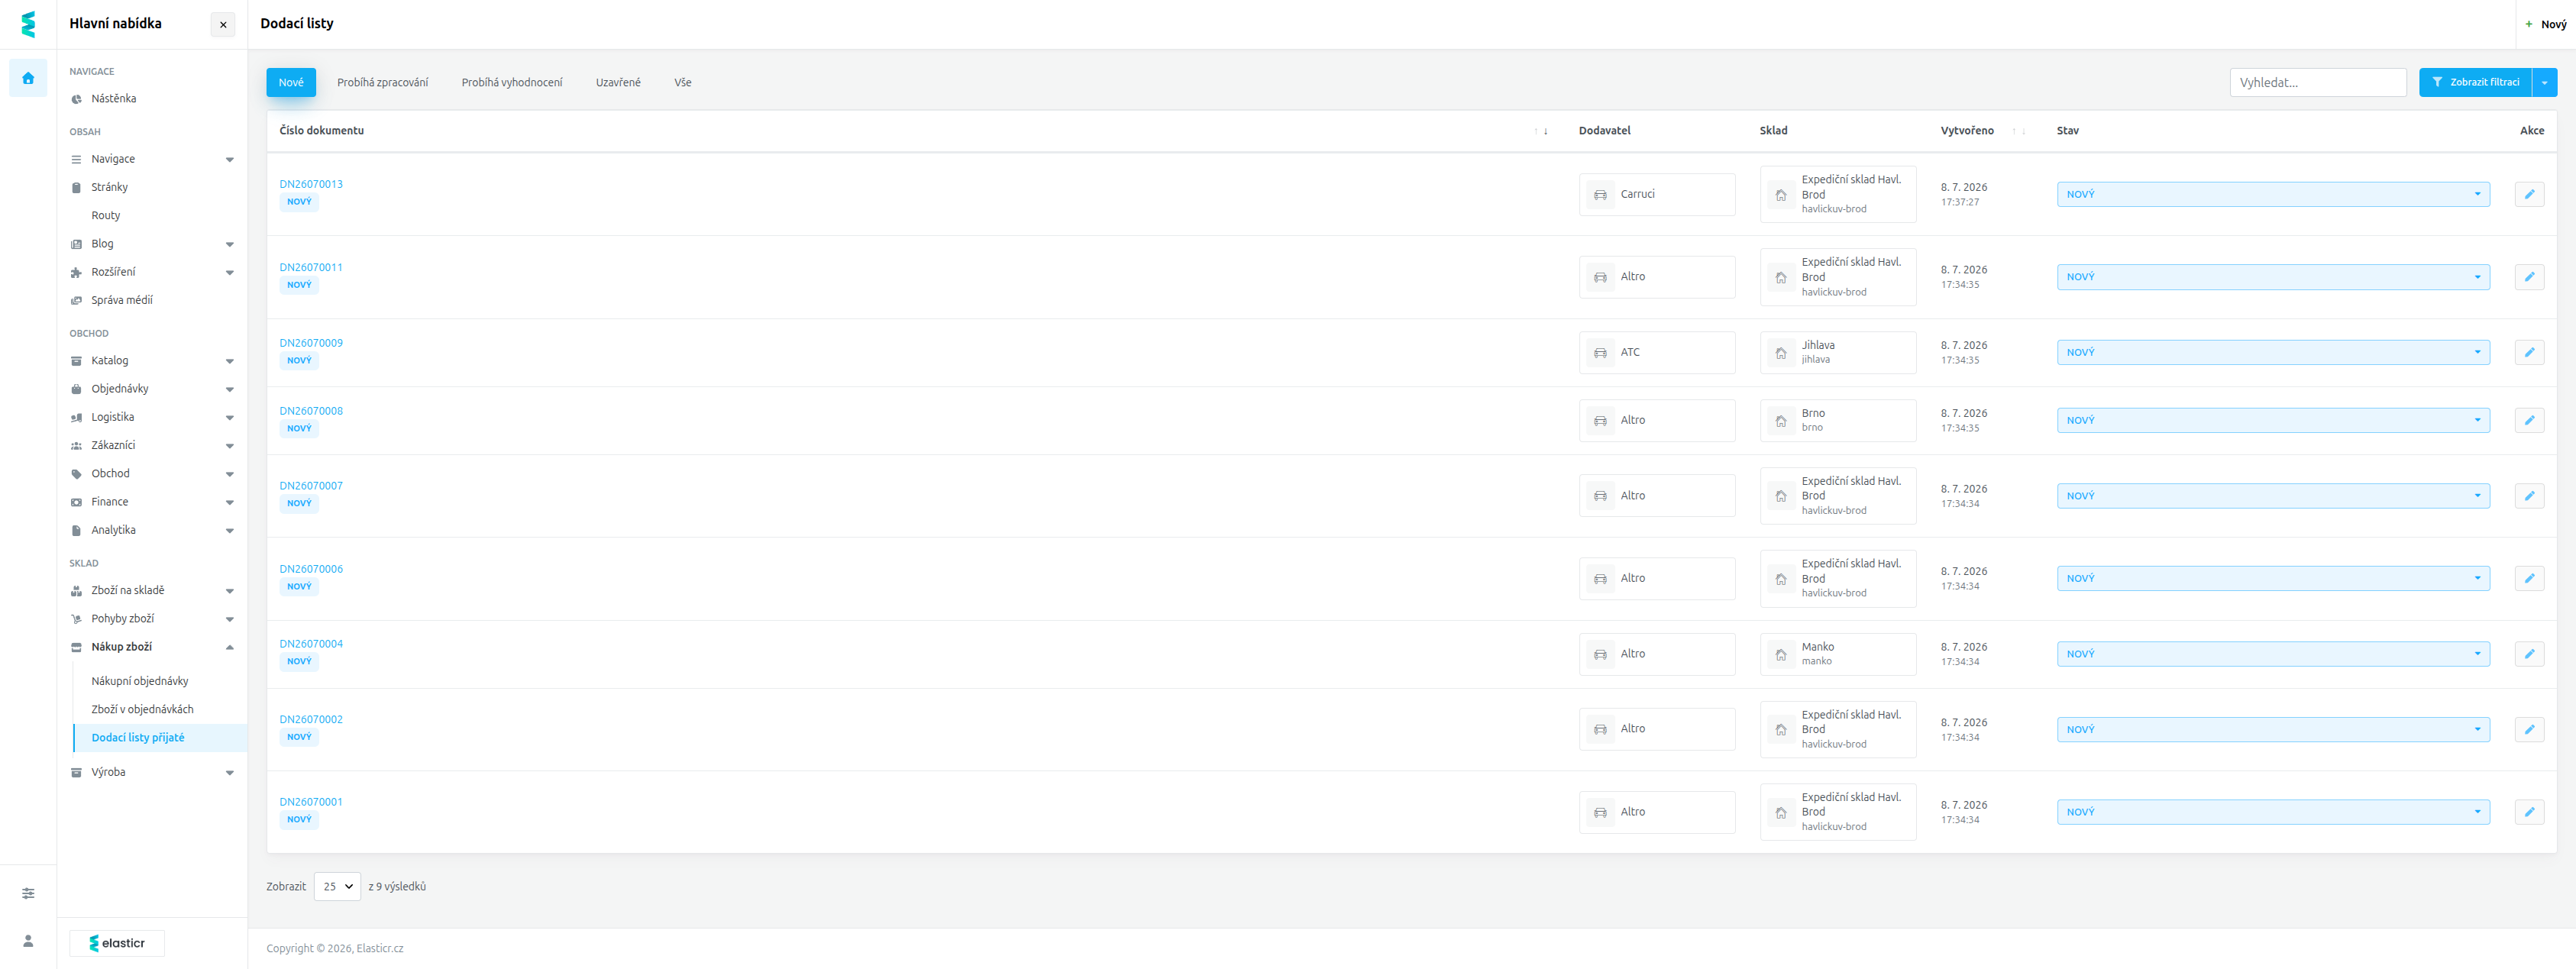The width and height of the screenshot is (2576, 969).
Task: Close the Hlavní nabídka panel
Action: 223,24
